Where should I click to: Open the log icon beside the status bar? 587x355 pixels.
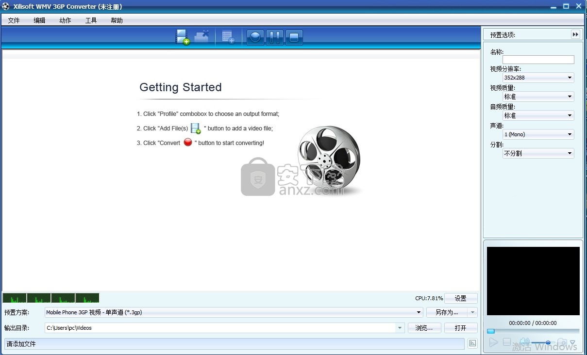472,343
